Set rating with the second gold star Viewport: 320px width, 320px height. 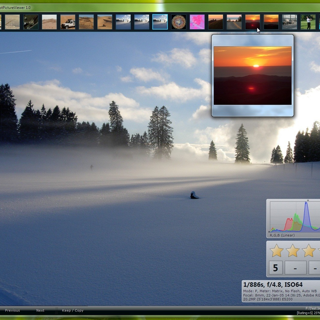[293, 251]
